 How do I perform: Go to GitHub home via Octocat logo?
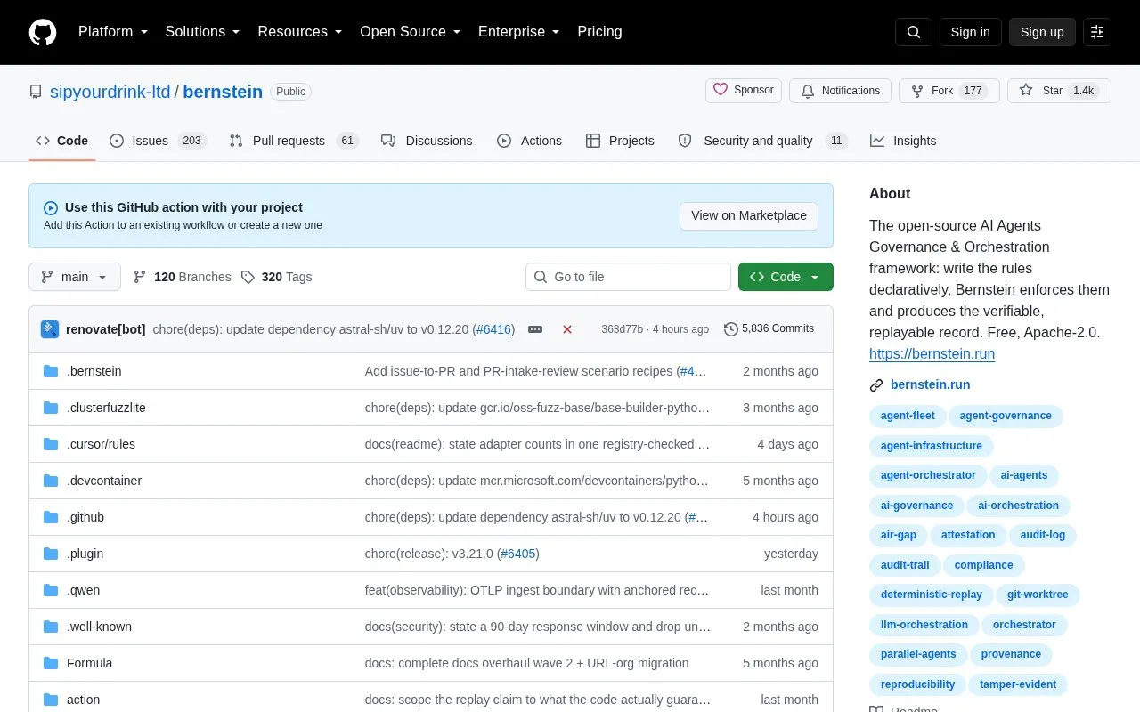[43, 32]
